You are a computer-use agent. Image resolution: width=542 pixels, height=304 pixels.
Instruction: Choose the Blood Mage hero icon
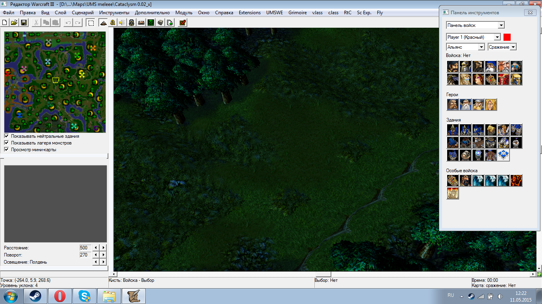coord(491,104)
